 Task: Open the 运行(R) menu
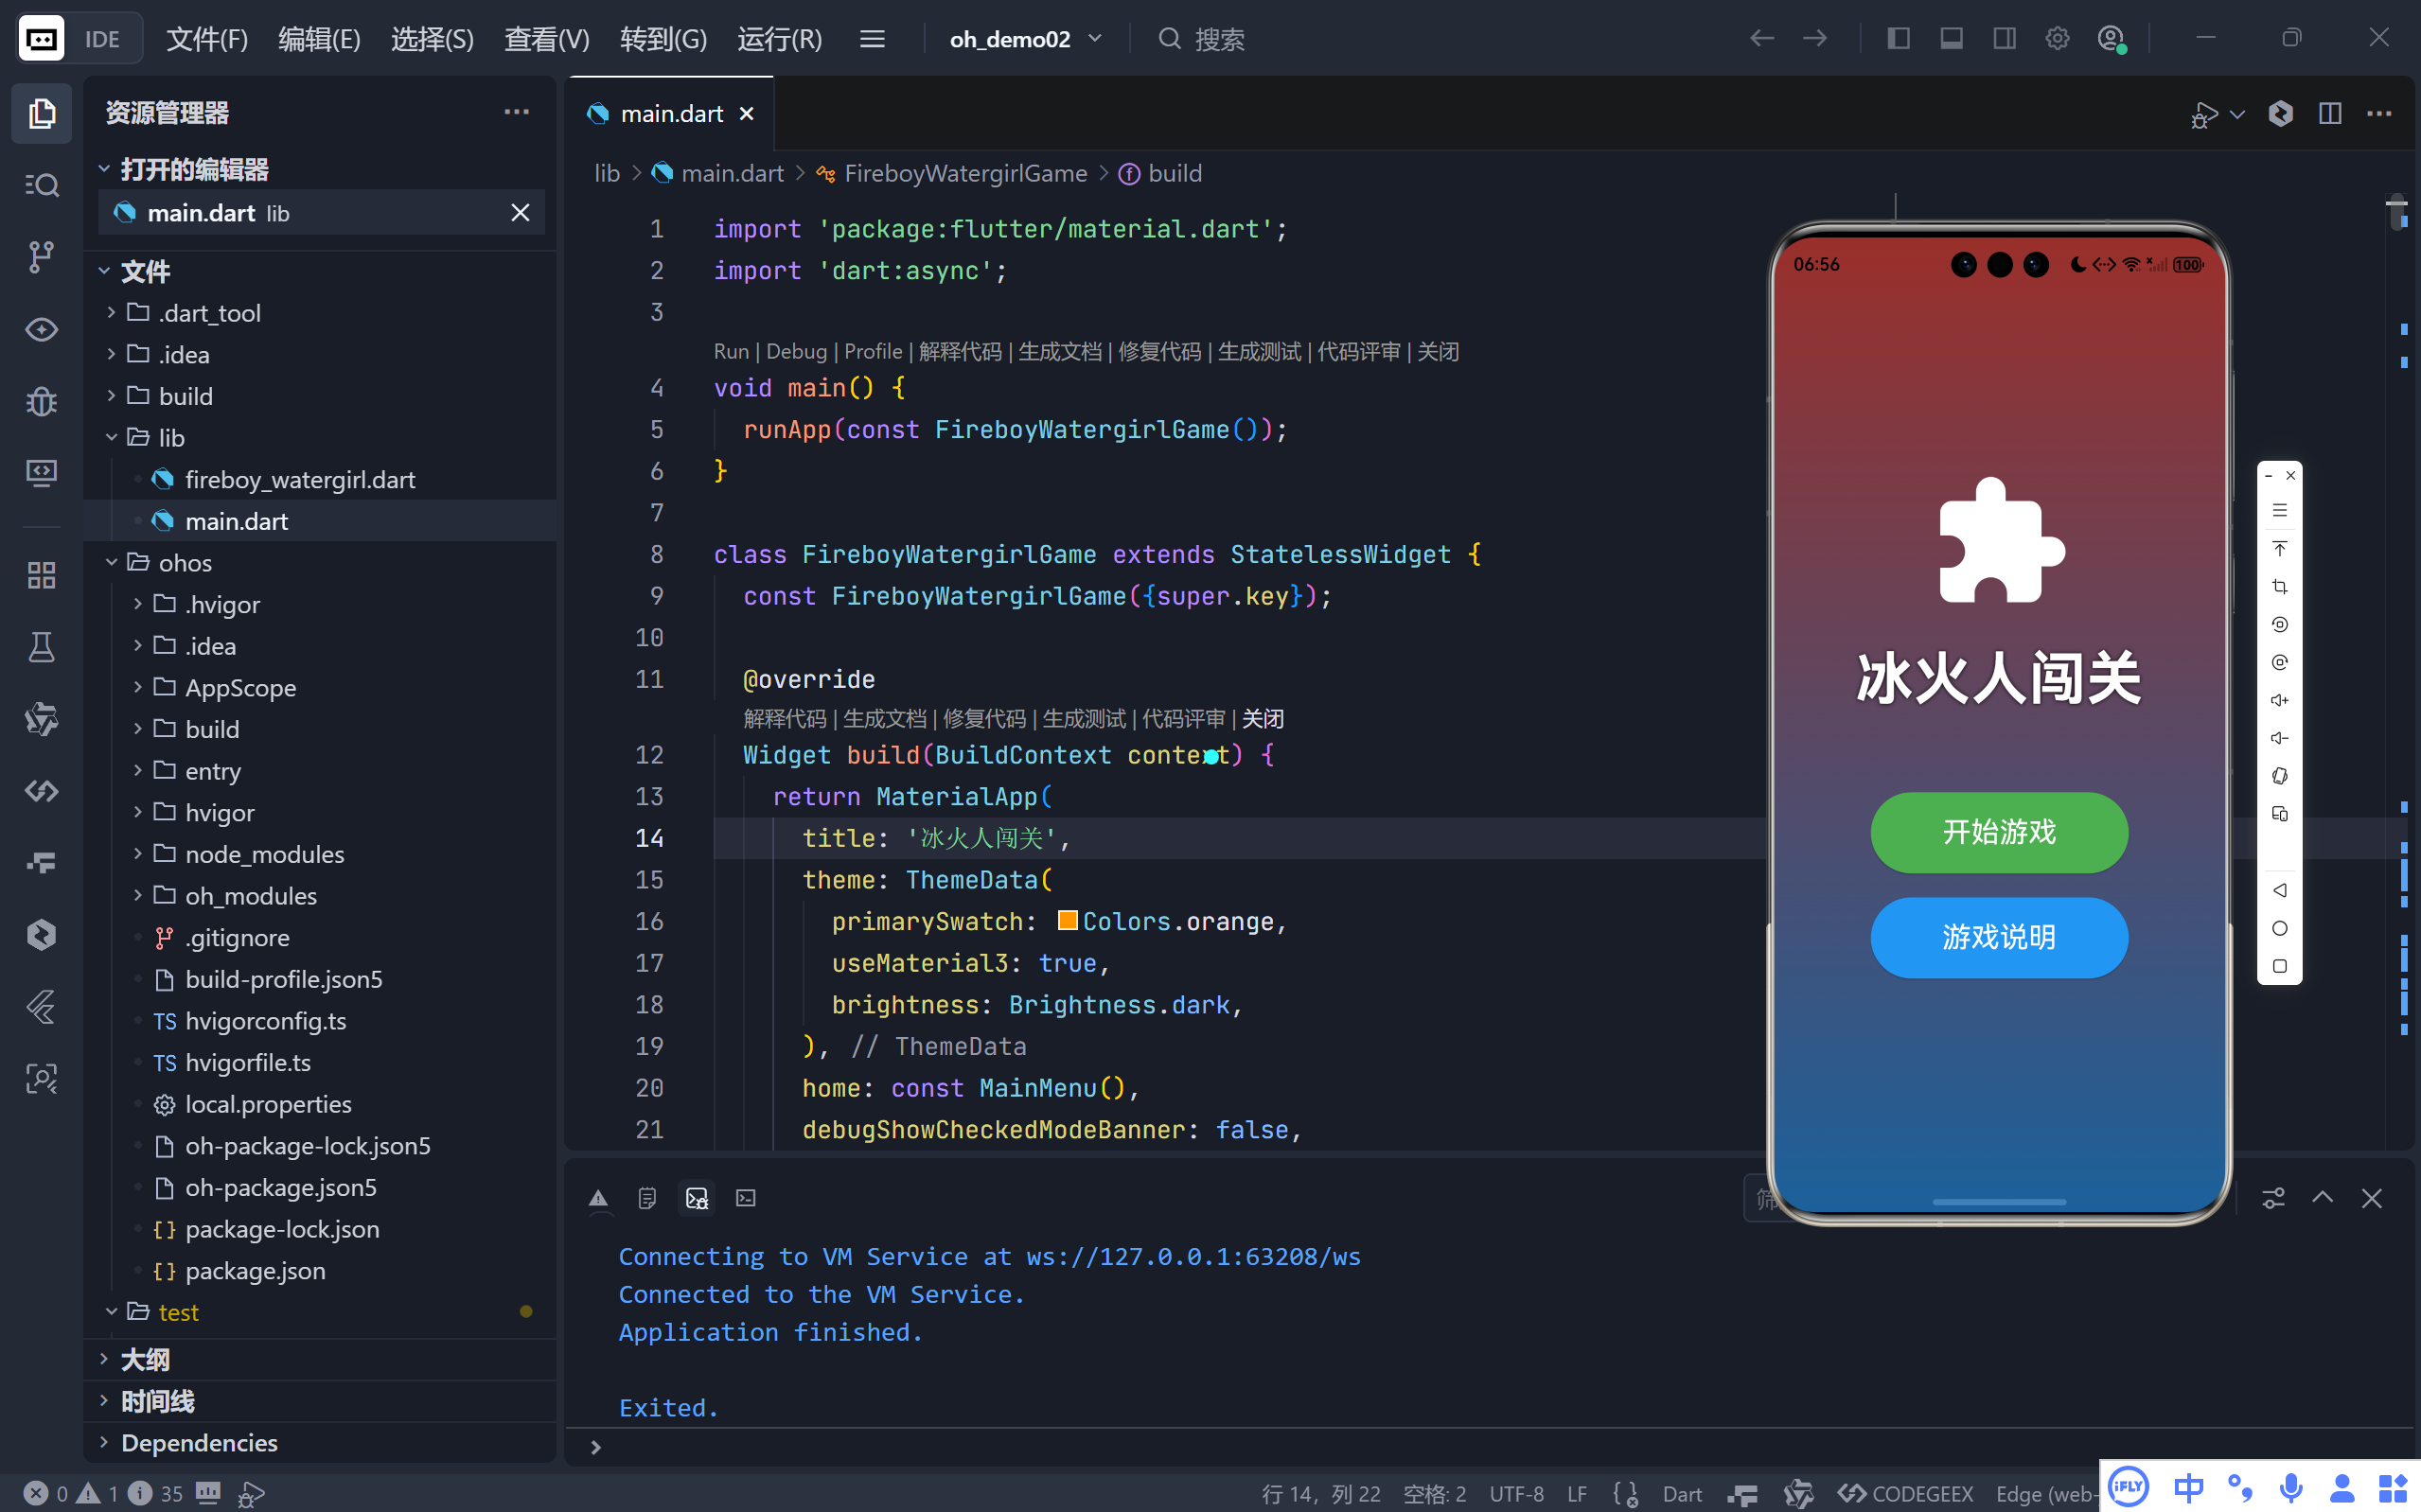pos(779,39)
